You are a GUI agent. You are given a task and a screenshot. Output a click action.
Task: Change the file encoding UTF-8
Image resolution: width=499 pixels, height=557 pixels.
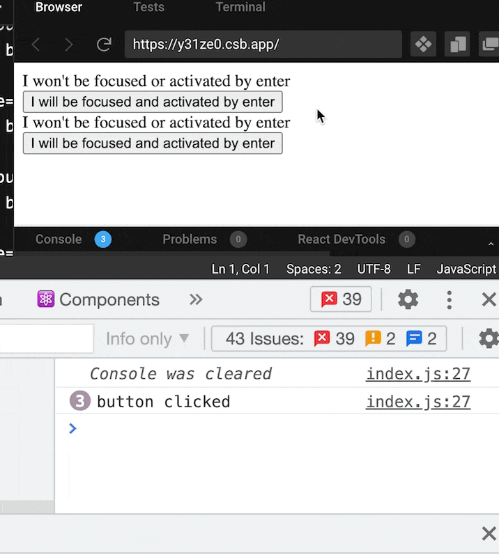pos(374,269)
